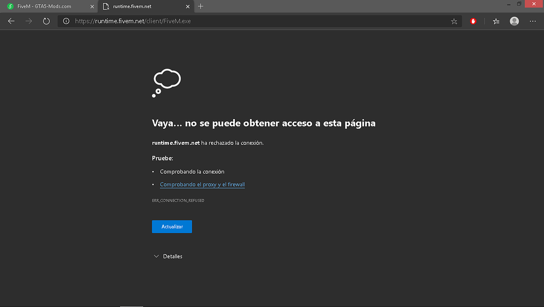
Task: Open the AdBlock extension
Action: [x=473, y=21]
